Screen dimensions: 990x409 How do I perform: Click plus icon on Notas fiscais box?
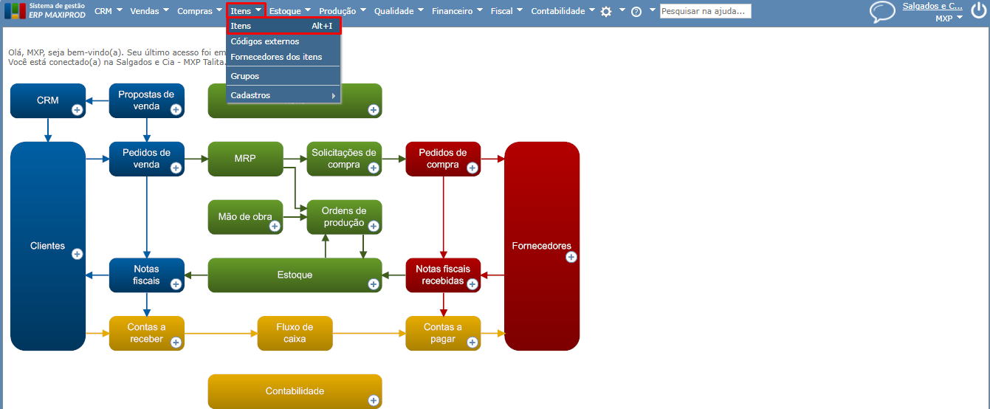[176, 284]
